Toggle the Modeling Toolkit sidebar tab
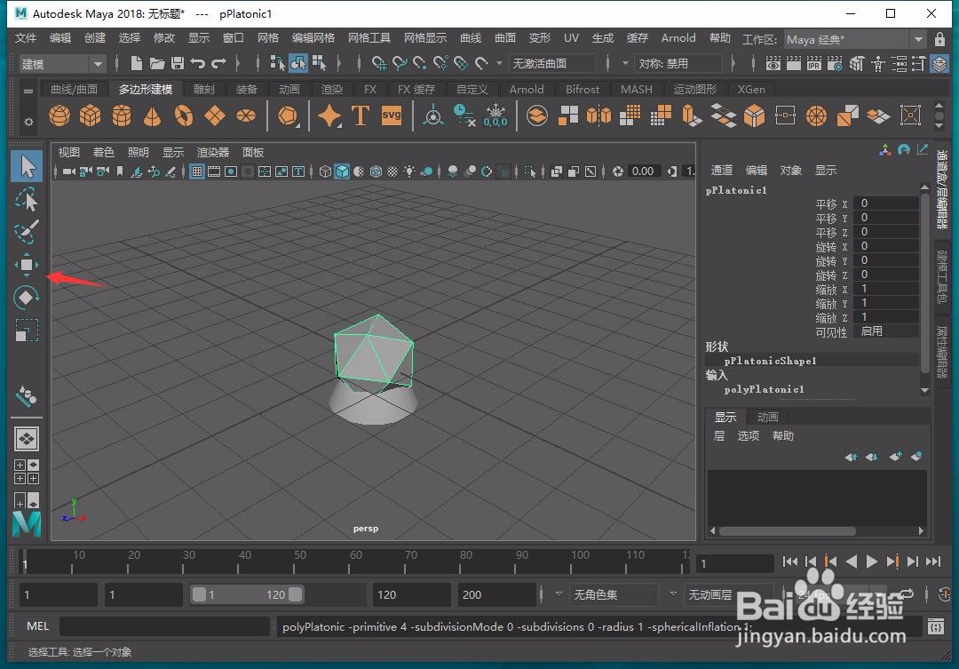Image resolution: width=959 pixels, height=669 pixels. click(942, 276)
